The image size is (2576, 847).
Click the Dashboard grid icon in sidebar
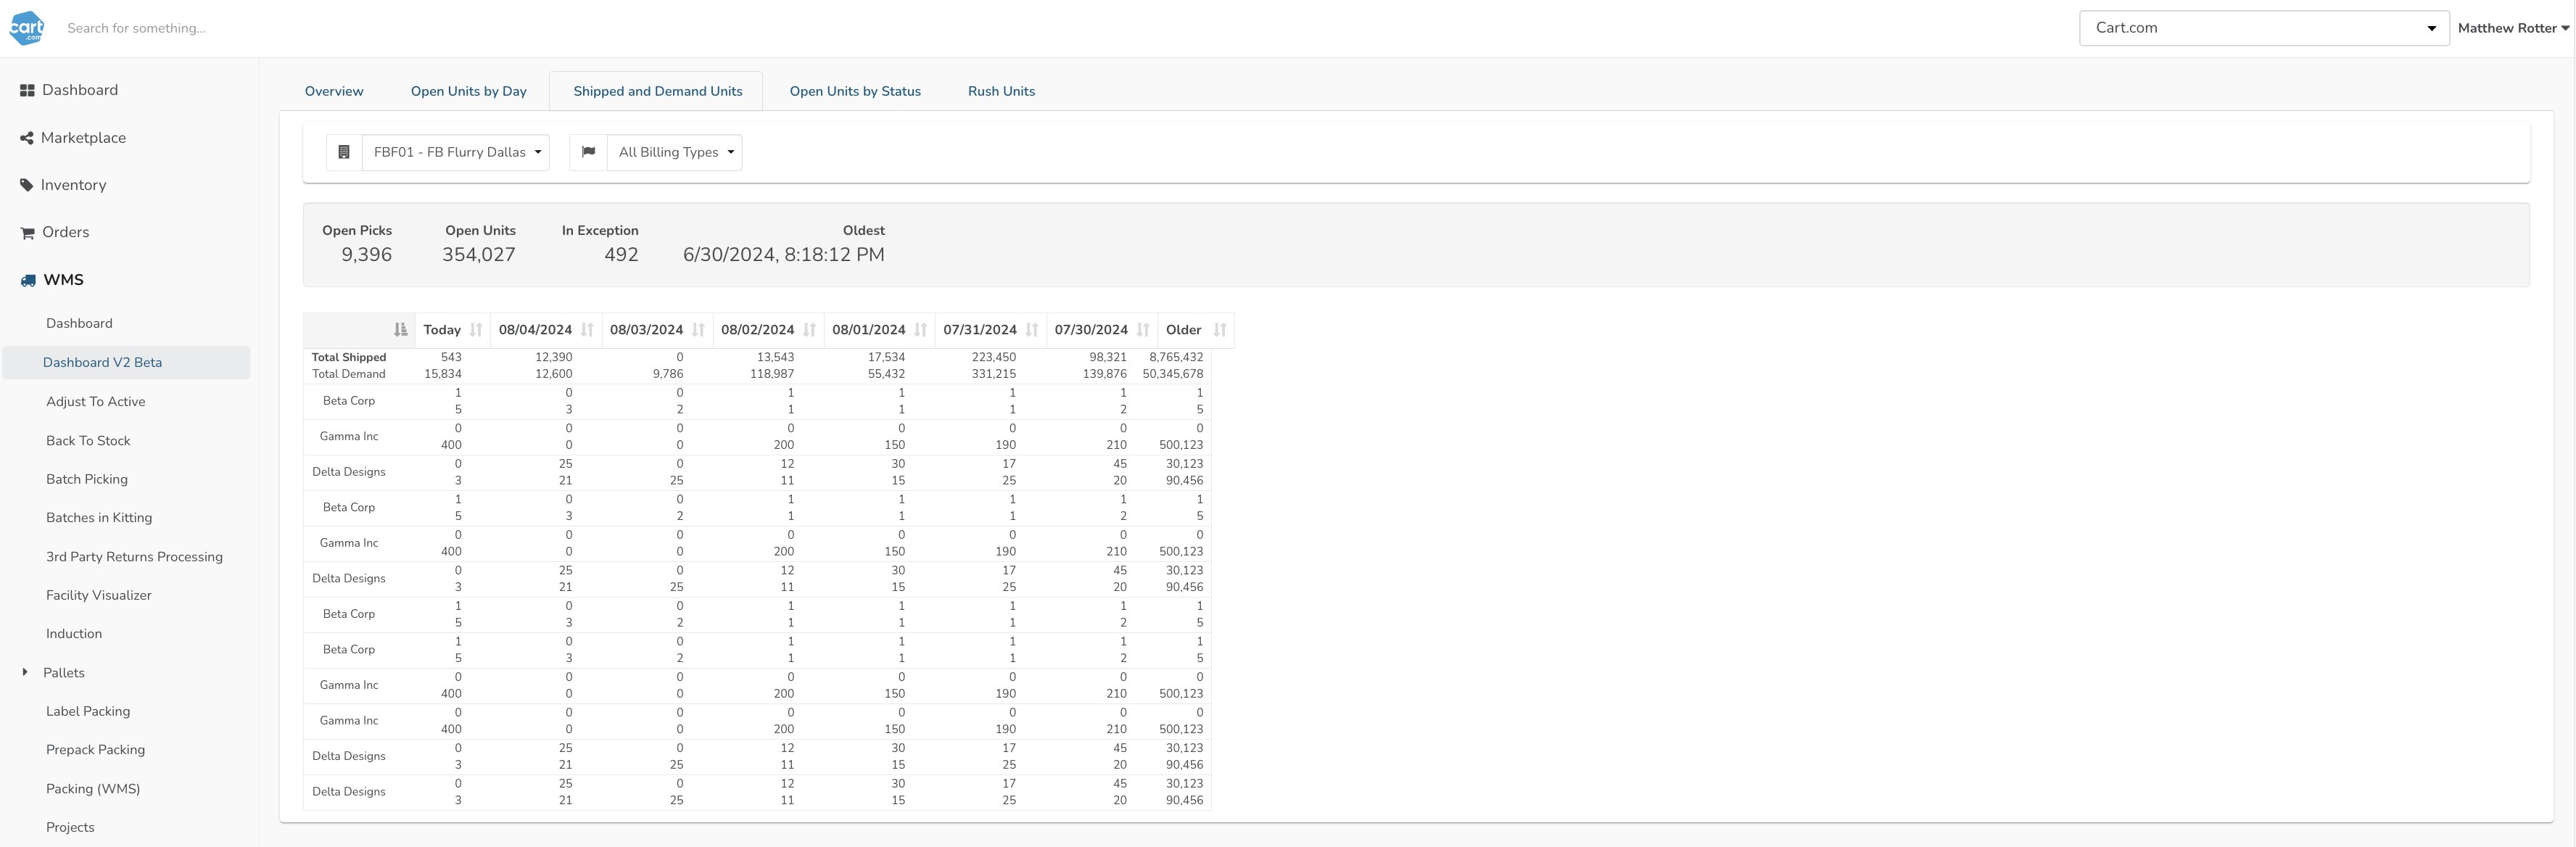click(x=27, y=91)
